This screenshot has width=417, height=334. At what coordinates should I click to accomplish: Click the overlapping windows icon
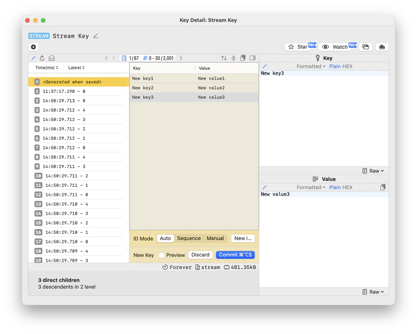(366, 47)
